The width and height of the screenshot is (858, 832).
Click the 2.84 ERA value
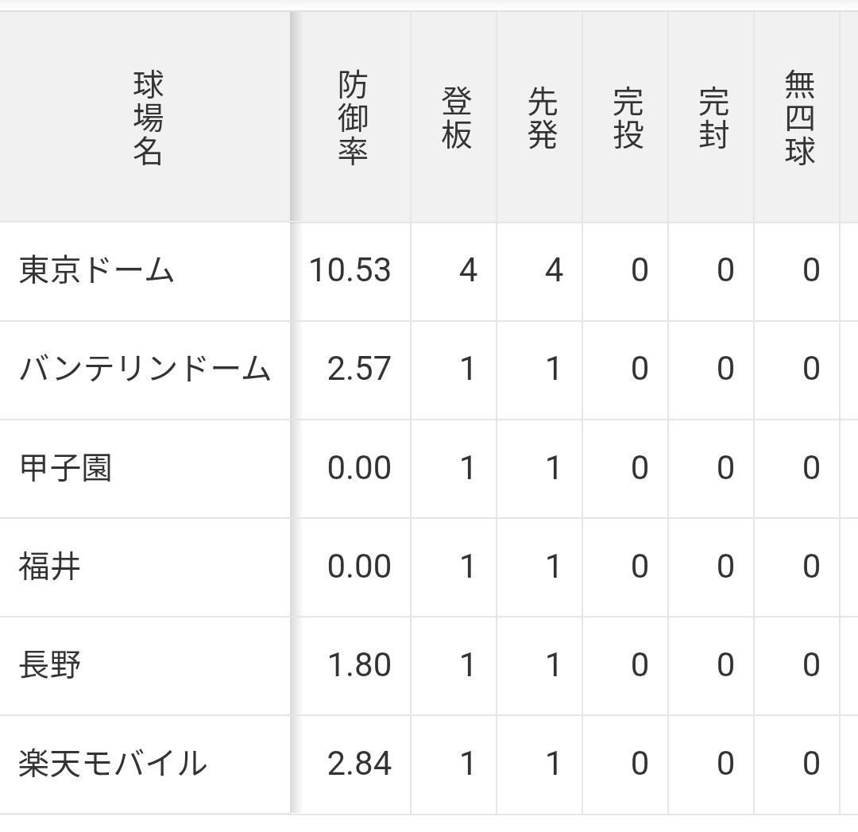(360, 763)
